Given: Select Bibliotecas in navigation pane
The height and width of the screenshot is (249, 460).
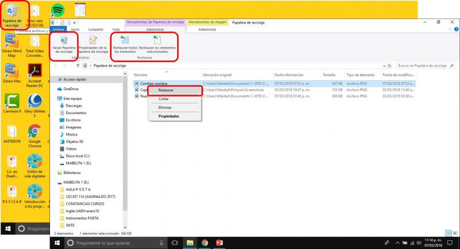Looking at the screenshot, I should tap(72, 173).
